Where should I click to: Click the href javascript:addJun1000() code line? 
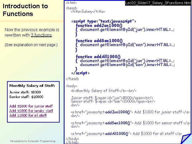[x=130, y=112]
